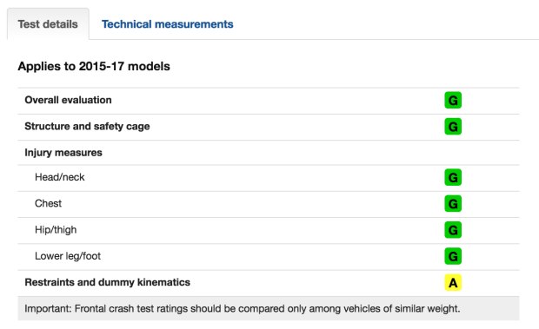The width and height of the screenshot is (539, 329).
Task: Click the Applies to 2015-17 models heading
Action: (x=94, y=66)
